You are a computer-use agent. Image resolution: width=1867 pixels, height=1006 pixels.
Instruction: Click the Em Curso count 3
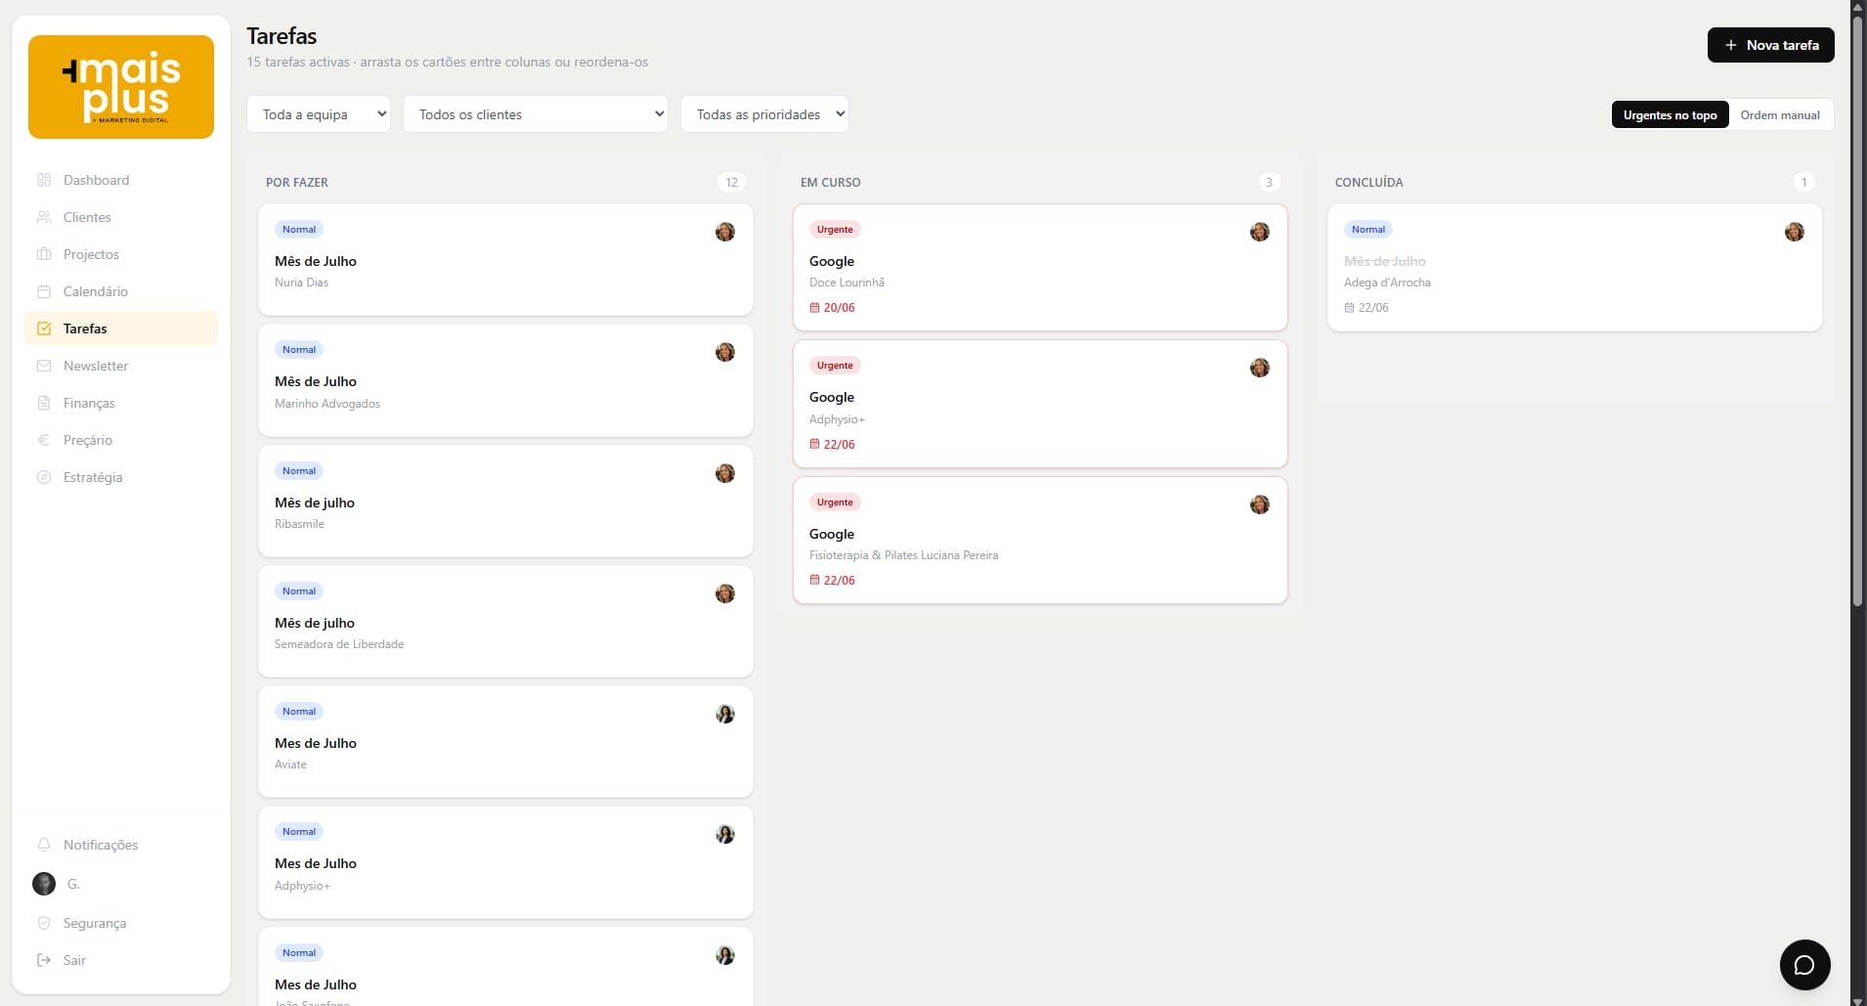click(1269, 182)
